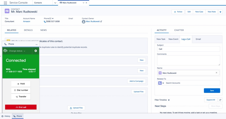Screen dimensions: 226x119
Task: Put the call on Hold
Action: coord(21,84)
